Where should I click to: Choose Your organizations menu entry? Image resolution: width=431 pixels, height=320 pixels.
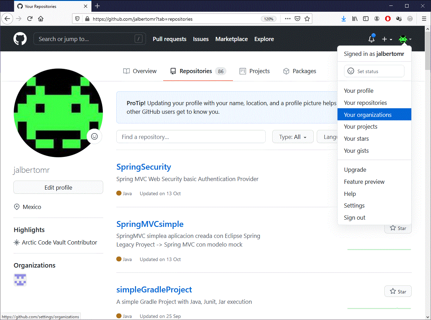[374, 114]
